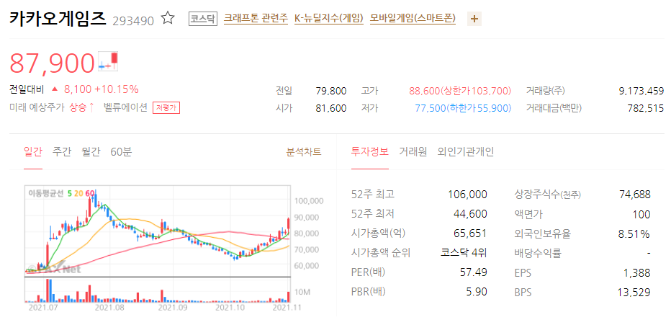Open the 분석차트 link
Viewport: 671px width, 325px height.
(304, 151)
